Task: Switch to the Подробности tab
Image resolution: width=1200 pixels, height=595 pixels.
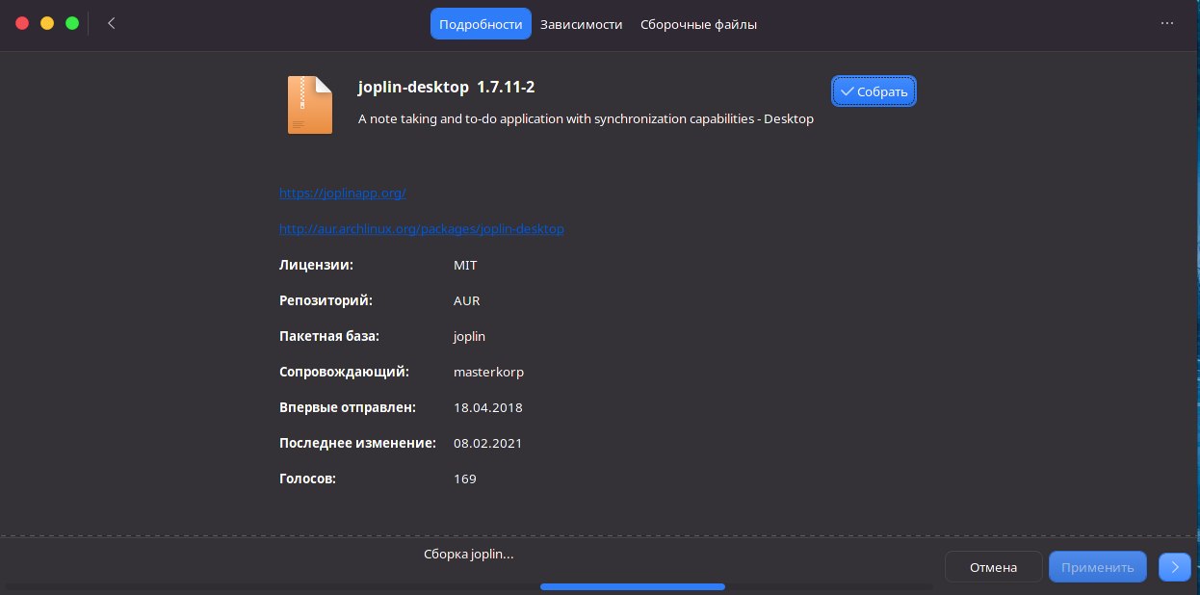Action: coord(481,24)
